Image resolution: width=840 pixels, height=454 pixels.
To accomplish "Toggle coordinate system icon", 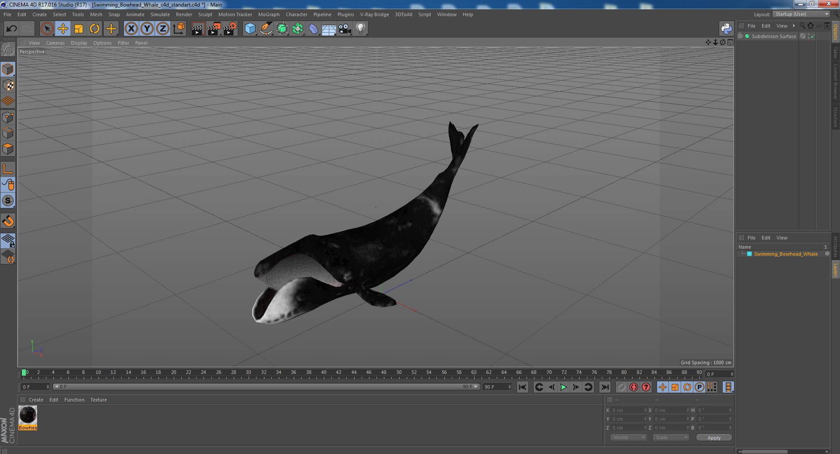I will pos(179,29).
